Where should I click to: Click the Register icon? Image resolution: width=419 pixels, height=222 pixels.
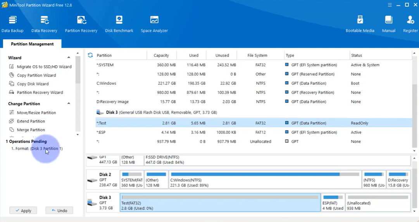point(410,24)
